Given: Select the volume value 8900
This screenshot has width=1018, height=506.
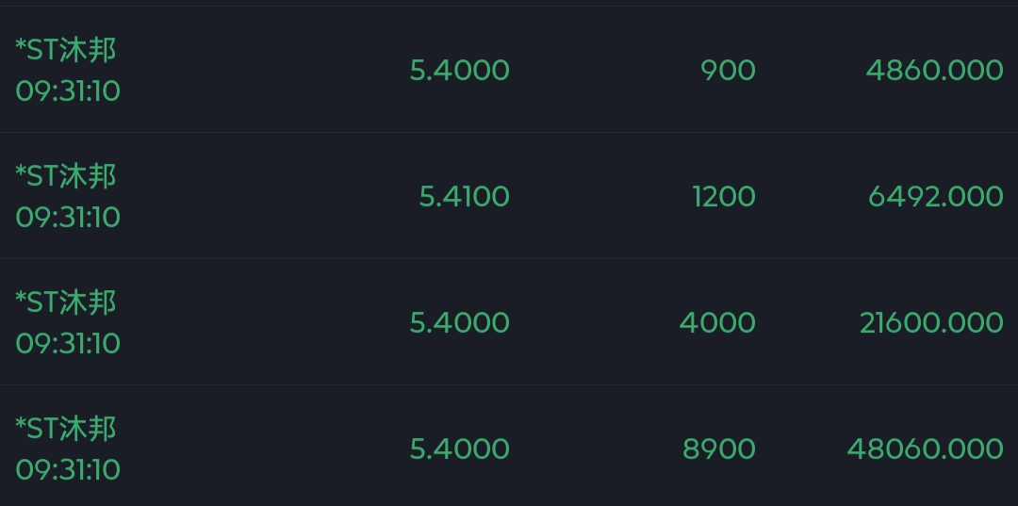Looking at the screenshot, I should coord(718,449).
